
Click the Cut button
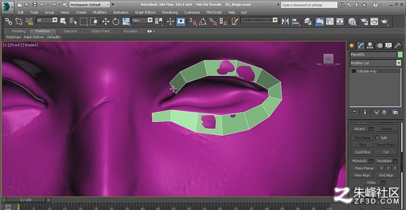coord(386,152)
